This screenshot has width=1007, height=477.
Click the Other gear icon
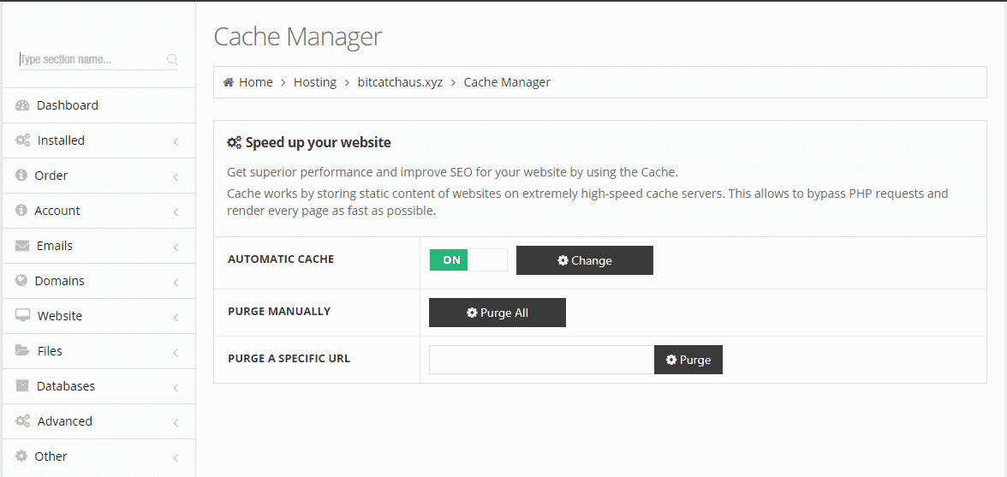[x=21, y=456]
